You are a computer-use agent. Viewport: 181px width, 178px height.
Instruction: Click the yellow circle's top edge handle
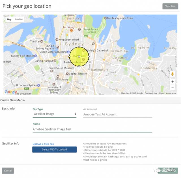pos(79,47)
